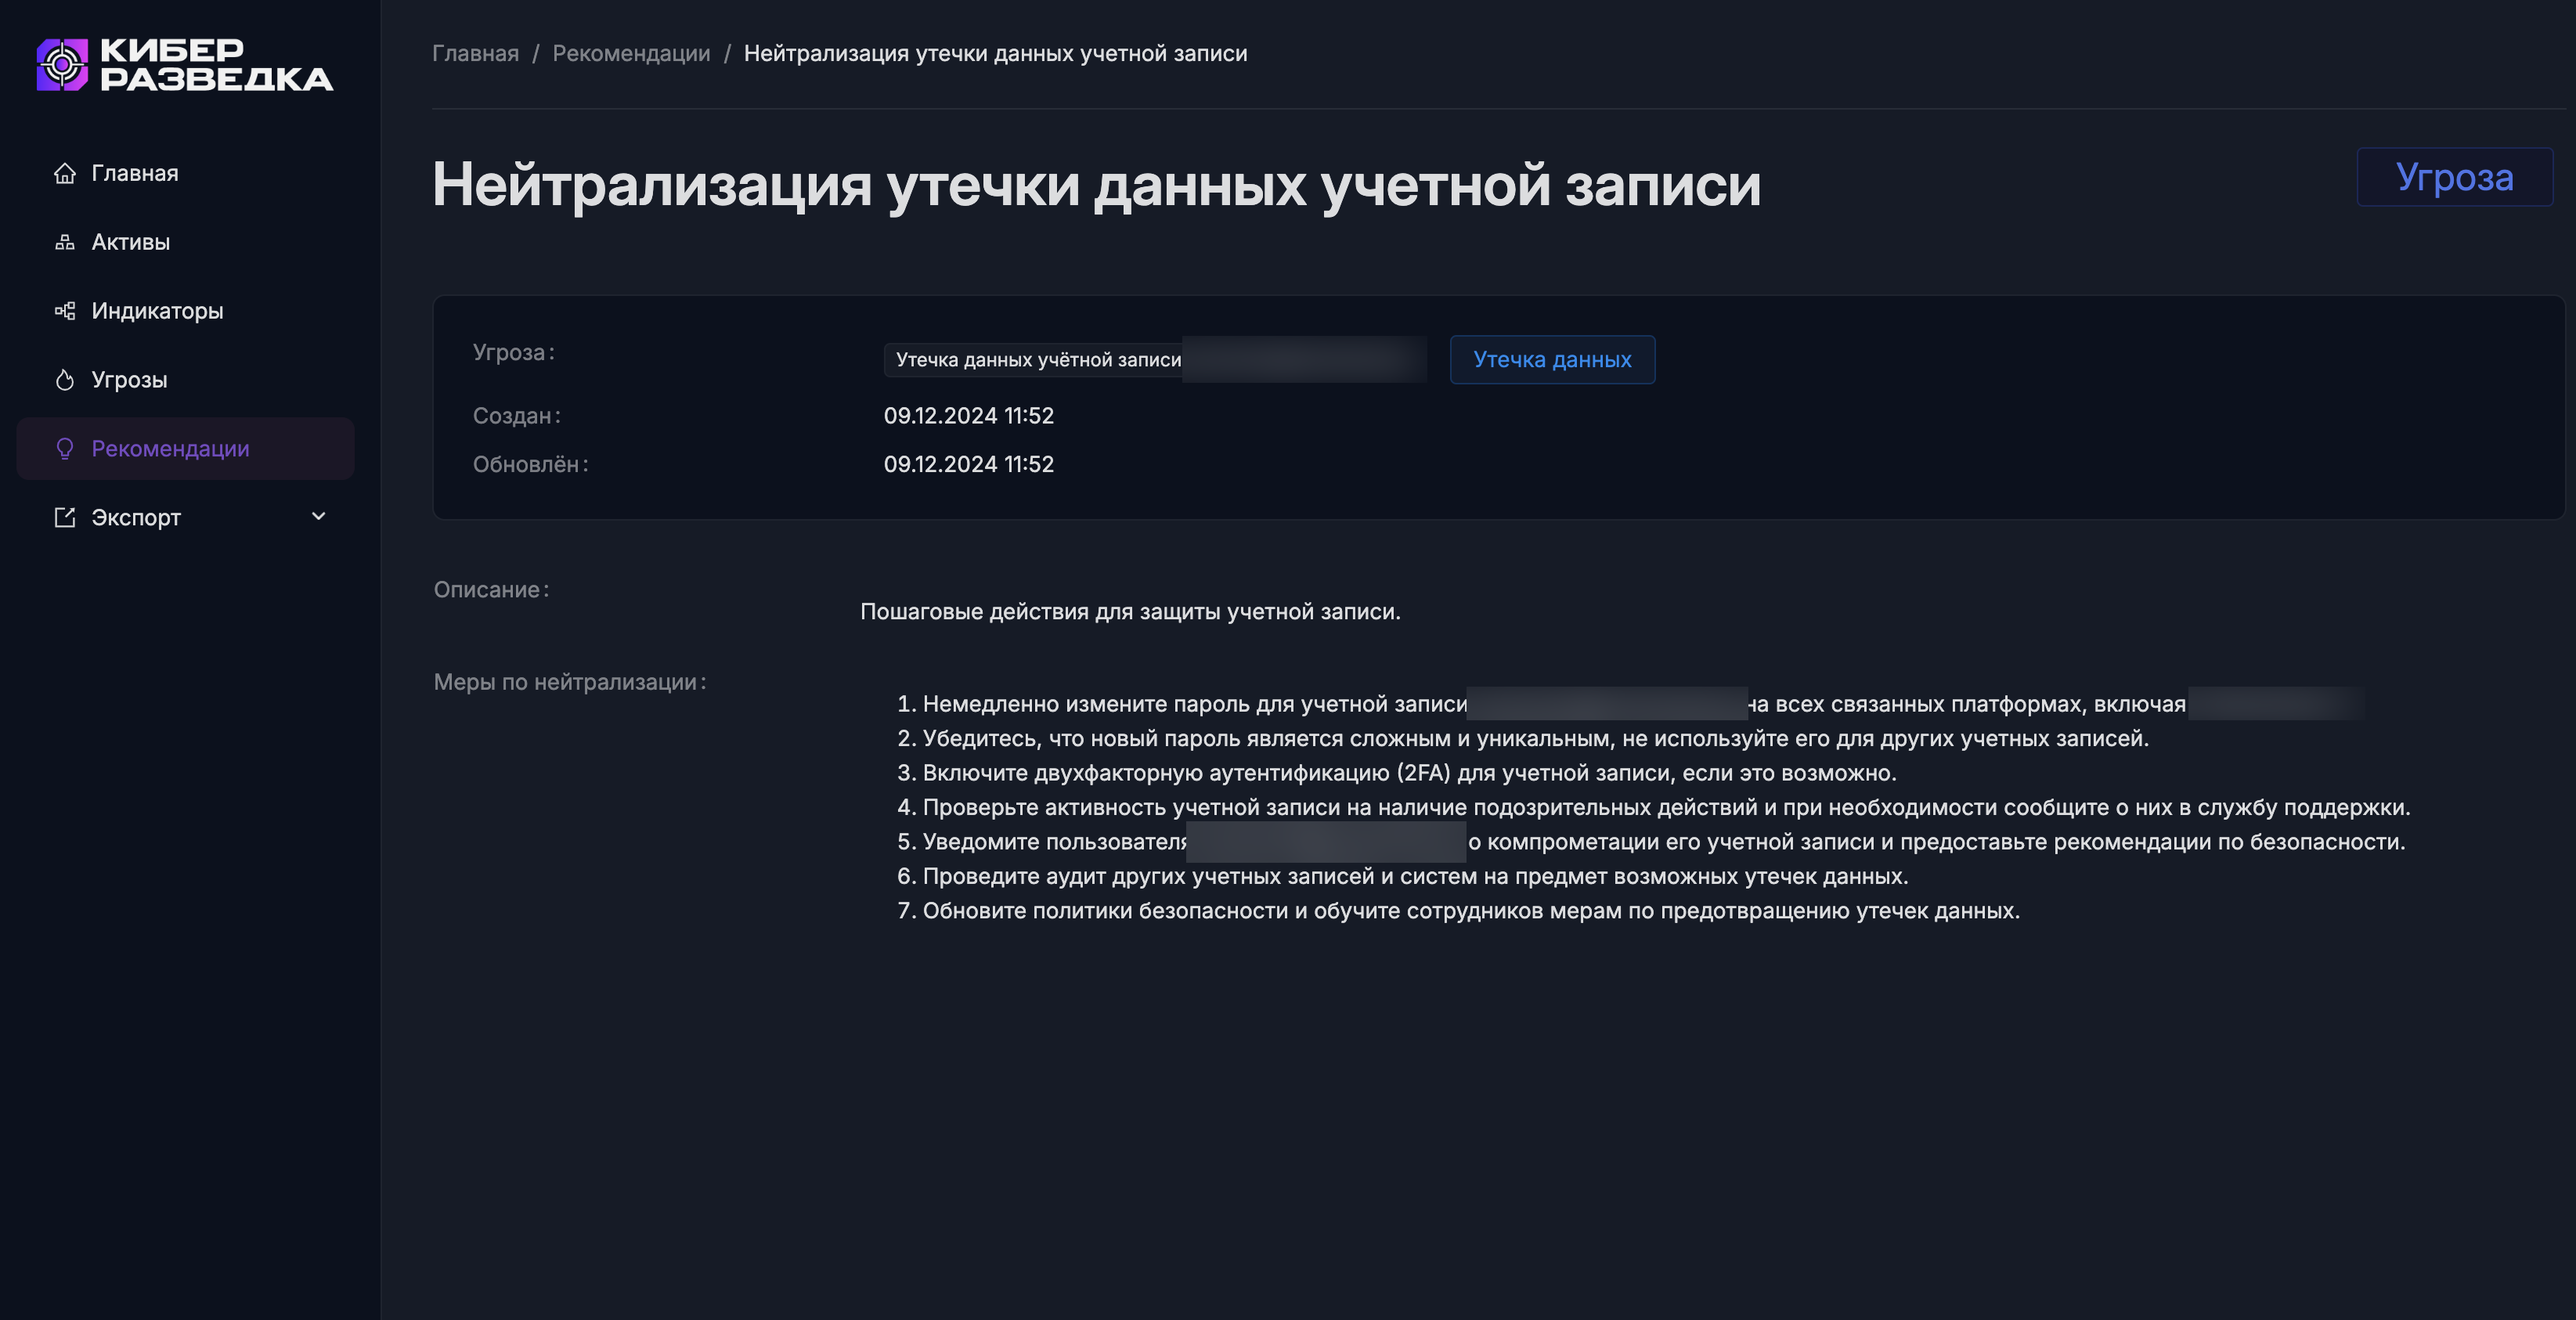Image resolution: width=2576 pixels, height=1320 pixels.
Task: Click step 3 Включите двухфакторную аутентификацию
Action: click(1396, 772)
